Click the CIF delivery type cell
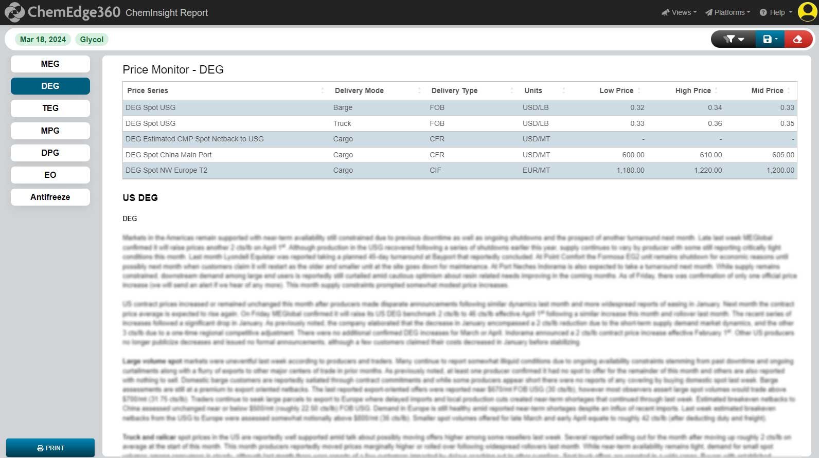The height and width of the screenshot is (458, 819). click(435, 170)
